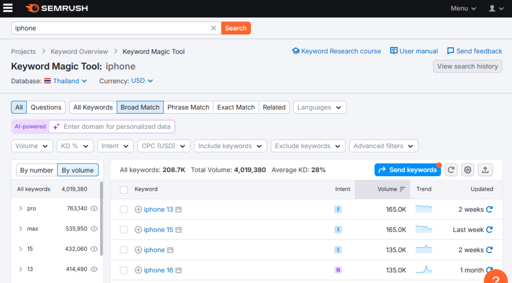This screenshot has height=283, width=512.
Task: Click Navigational intent badge for iphone 16
Action: point(338,270)
